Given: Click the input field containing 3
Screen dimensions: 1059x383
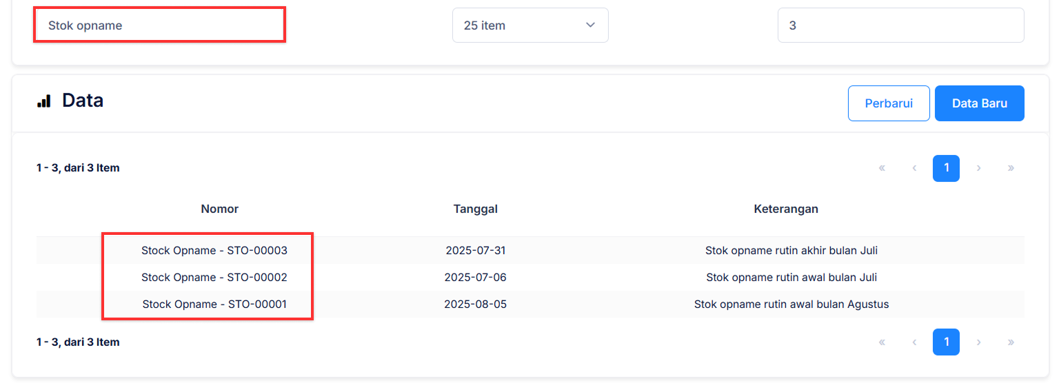Looking at the screenshot, I should click(x=900, y=25).
